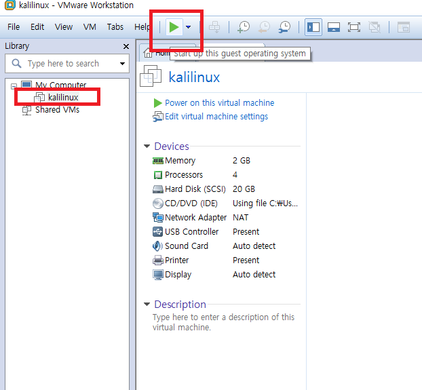Click the Processors device entry

pyautogui.click(x=184, y=175)
